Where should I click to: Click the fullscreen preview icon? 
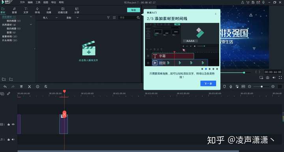pos(280,78)
